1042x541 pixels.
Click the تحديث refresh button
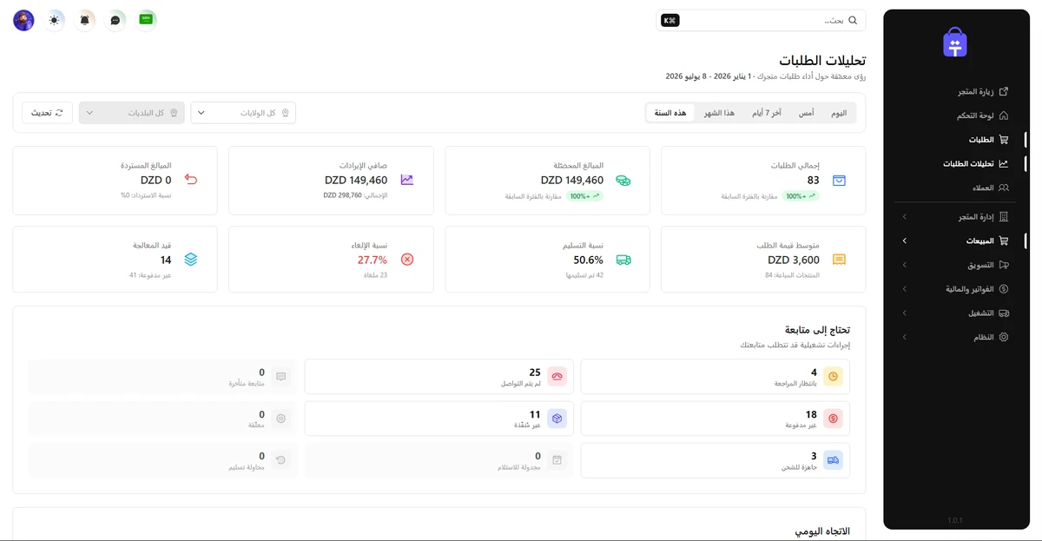[47, 113]
